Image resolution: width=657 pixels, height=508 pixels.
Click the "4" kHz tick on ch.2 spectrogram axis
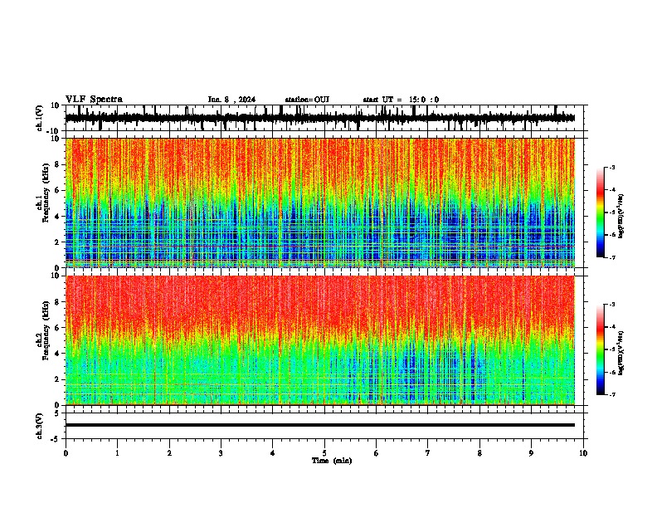tap(57, 354)
